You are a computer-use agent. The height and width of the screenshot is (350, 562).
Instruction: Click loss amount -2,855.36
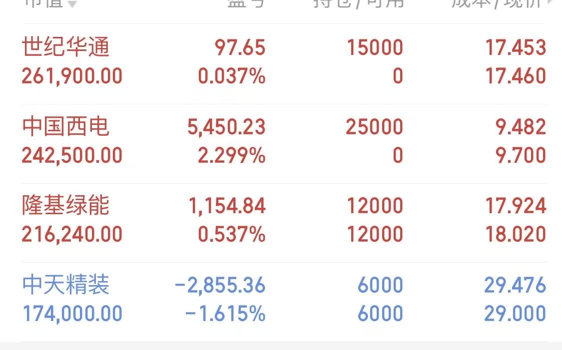220,285
